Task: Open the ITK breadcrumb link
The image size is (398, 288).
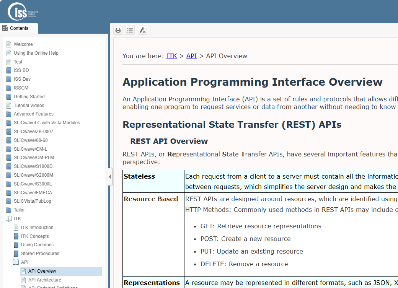Action: [x=171, y=56]
